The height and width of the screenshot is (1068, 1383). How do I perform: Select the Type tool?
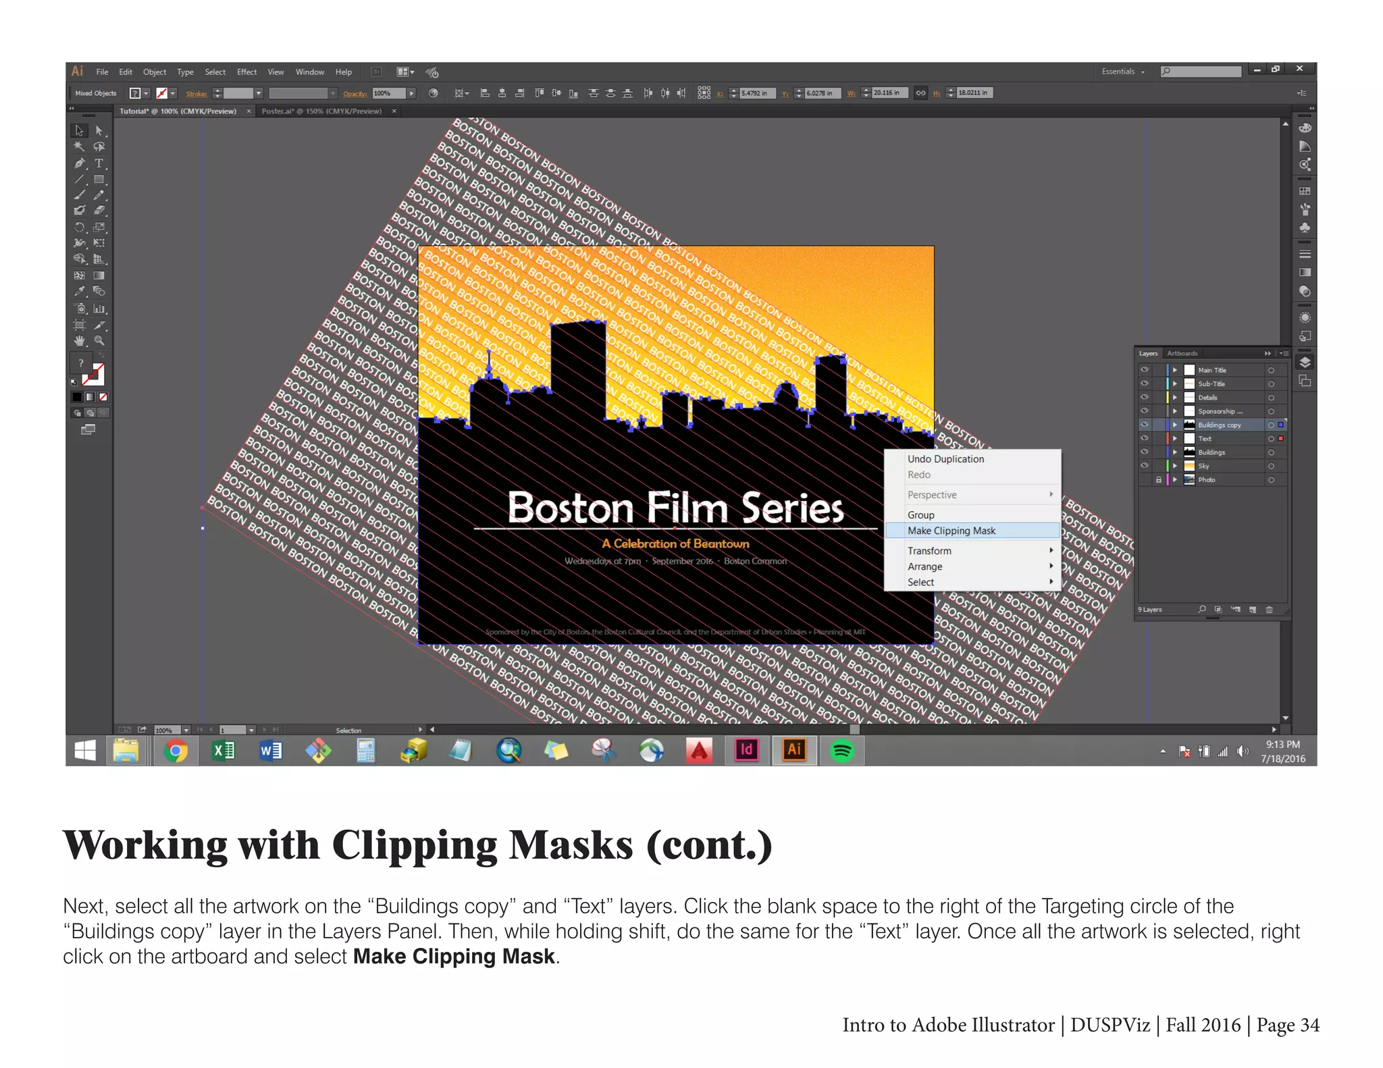click(99, 163)
